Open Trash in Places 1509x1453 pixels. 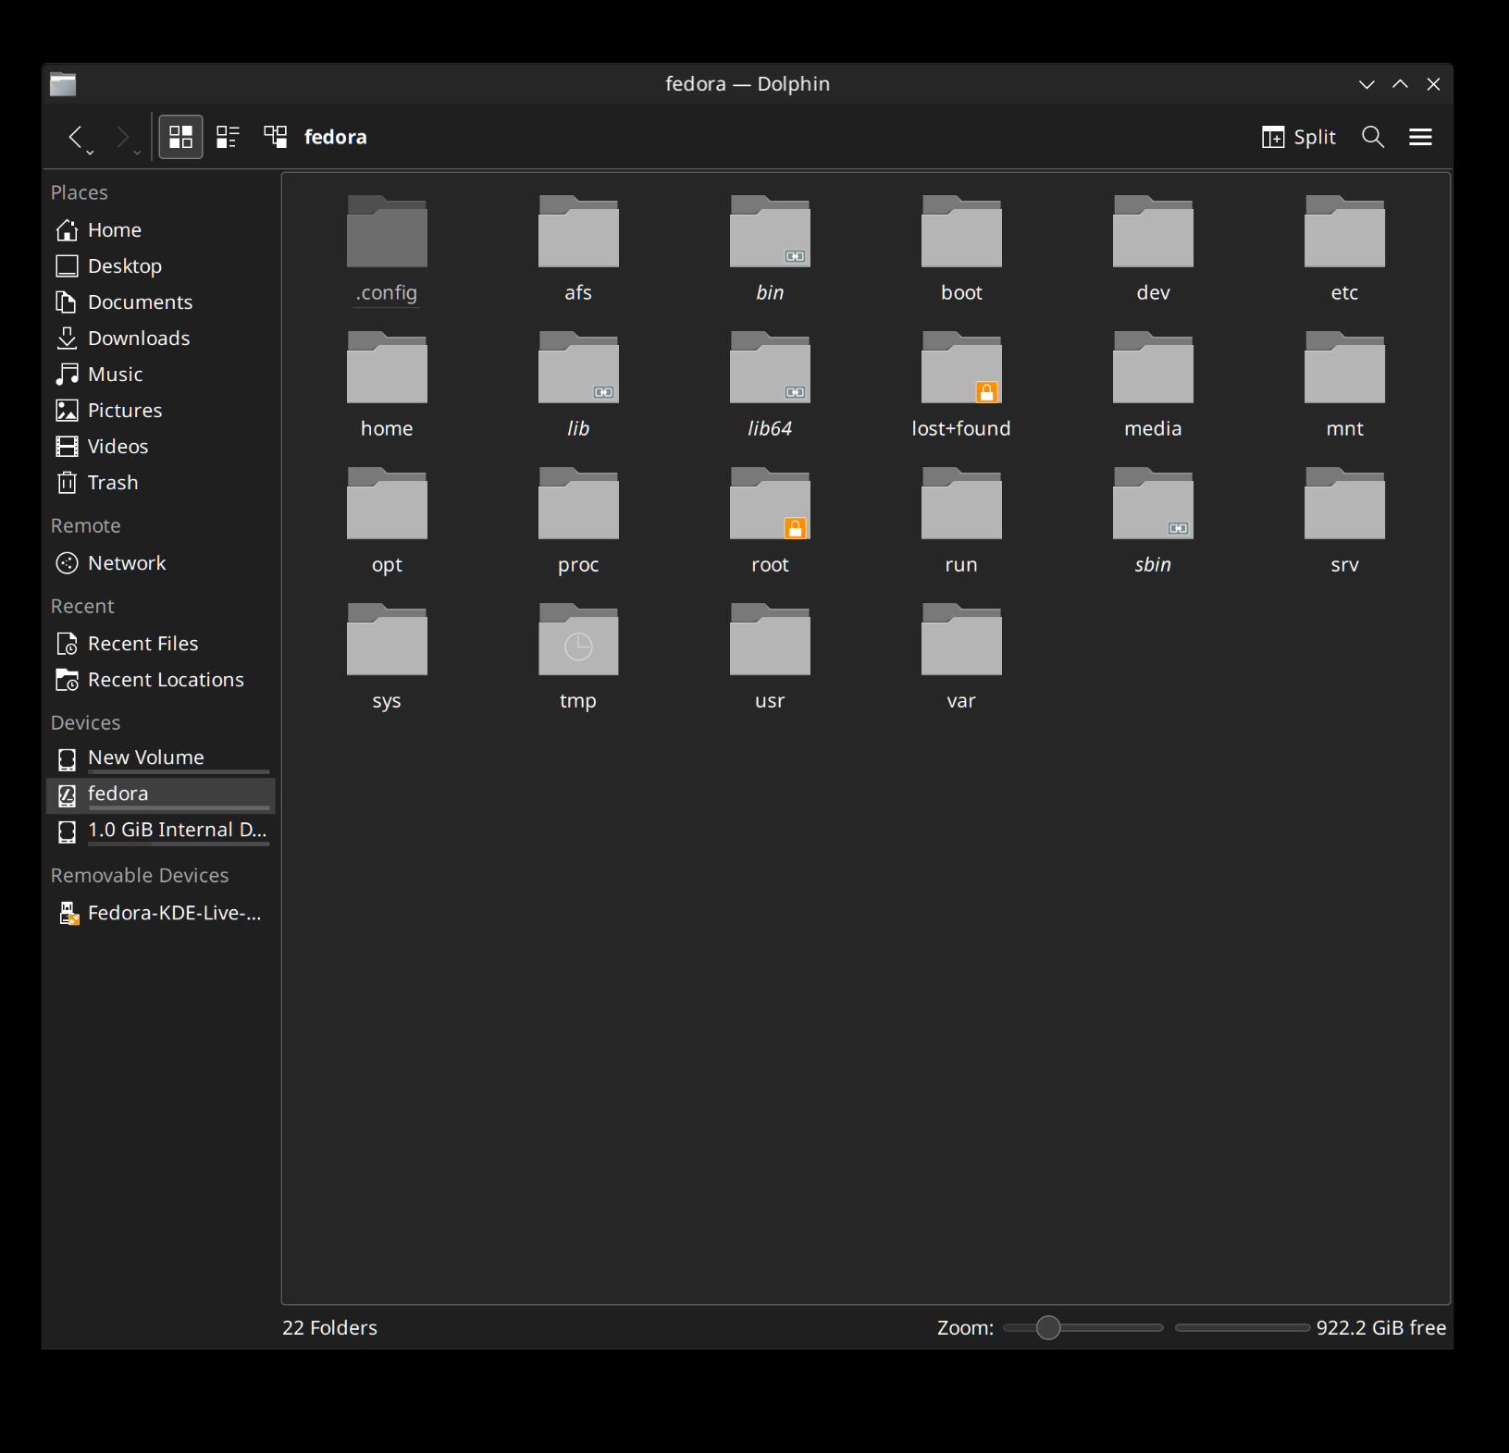160,482
